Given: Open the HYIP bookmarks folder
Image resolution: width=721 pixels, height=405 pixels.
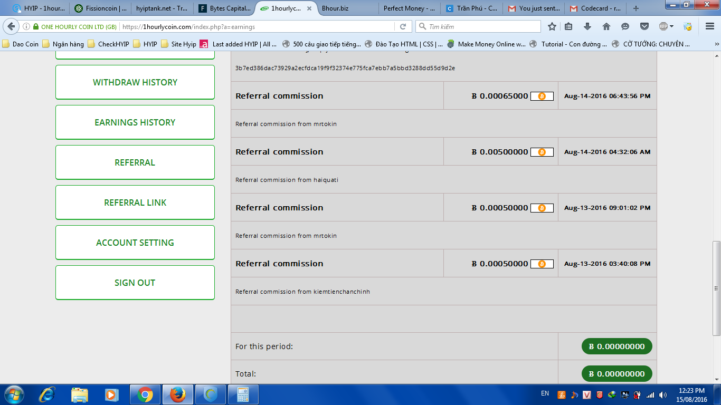Looking at the screenshot, I should 145,44.
